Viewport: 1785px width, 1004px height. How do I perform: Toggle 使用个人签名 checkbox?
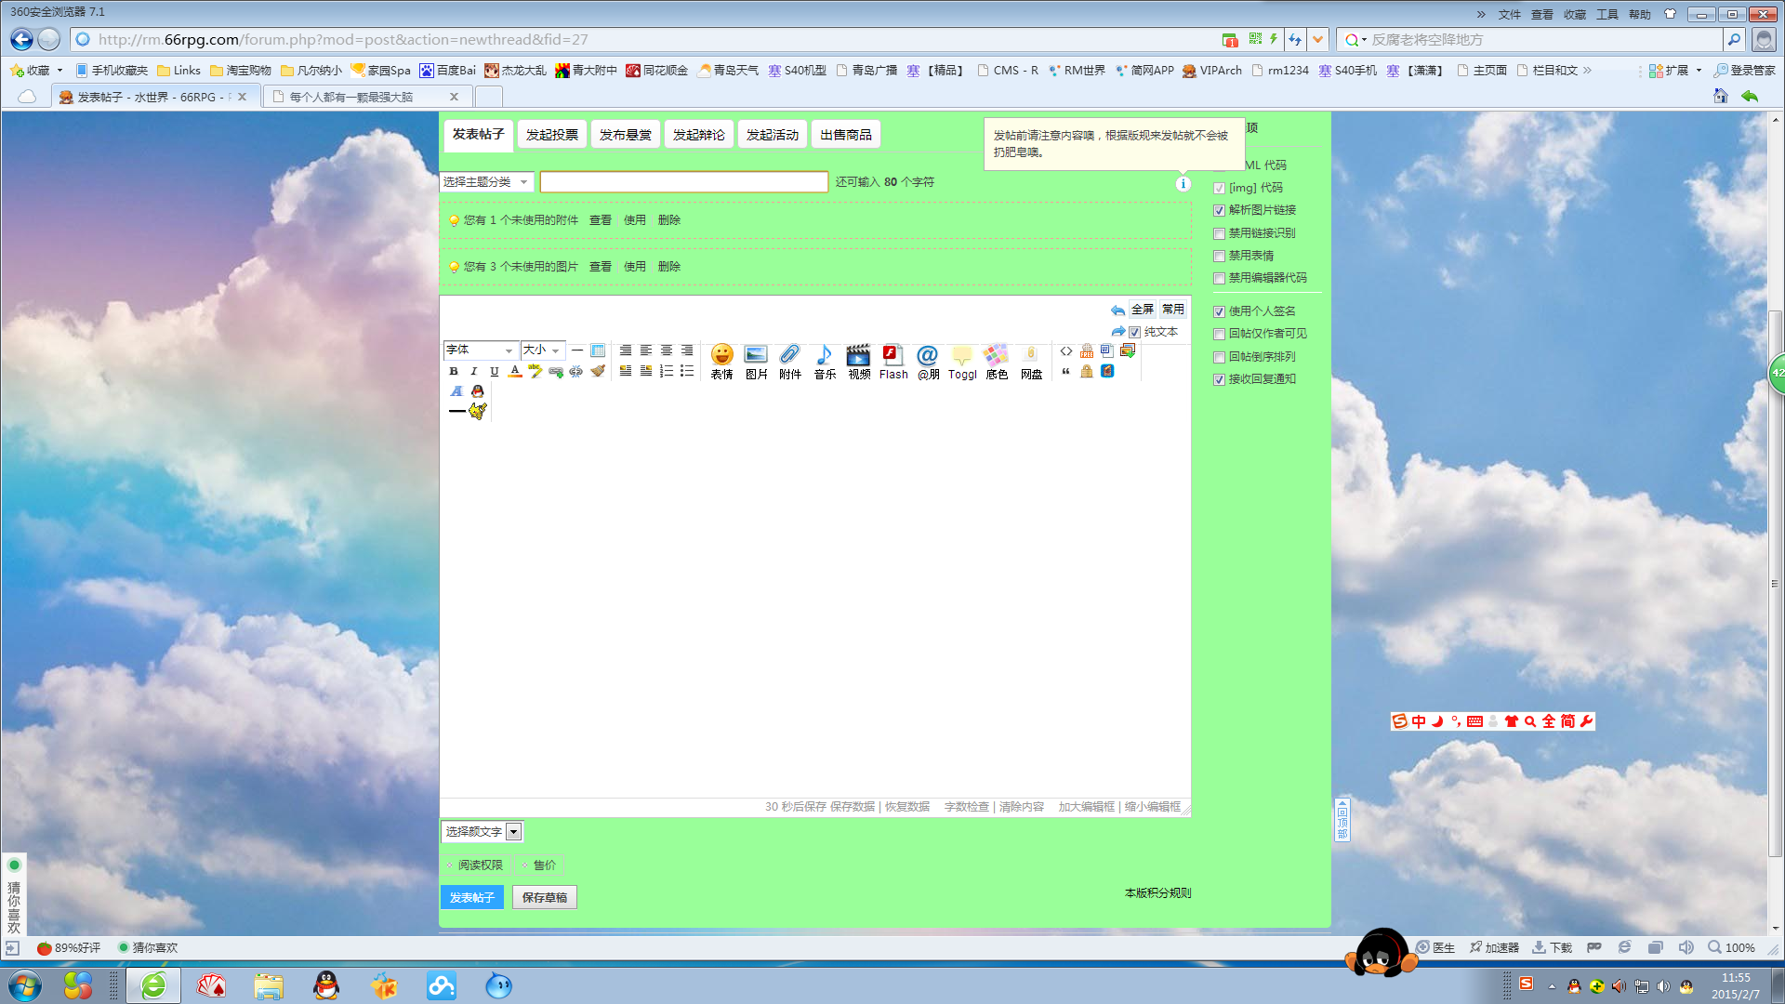coord(1219,311)
